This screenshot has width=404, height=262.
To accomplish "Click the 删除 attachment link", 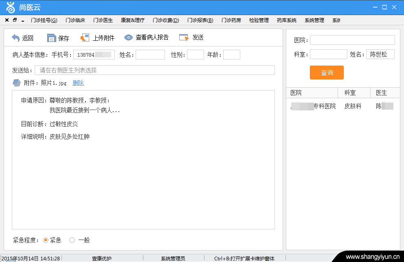I will tap(78, 83).
